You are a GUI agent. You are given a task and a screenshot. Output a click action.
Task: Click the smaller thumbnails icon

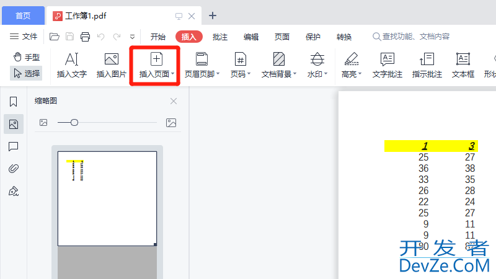click(43, 123)
